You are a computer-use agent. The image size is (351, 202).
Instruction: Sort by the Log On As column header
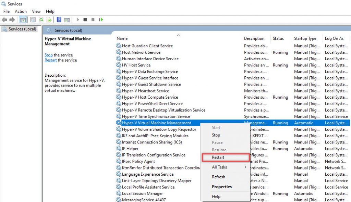[x=336, y=38]
